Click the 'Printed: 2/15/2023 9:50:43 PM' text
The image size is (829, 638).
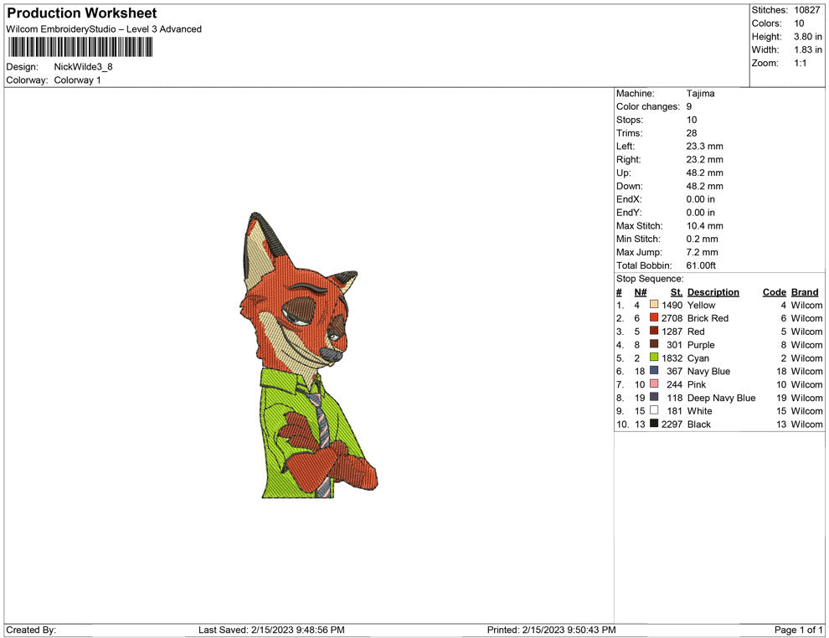(x=552, y=630)
